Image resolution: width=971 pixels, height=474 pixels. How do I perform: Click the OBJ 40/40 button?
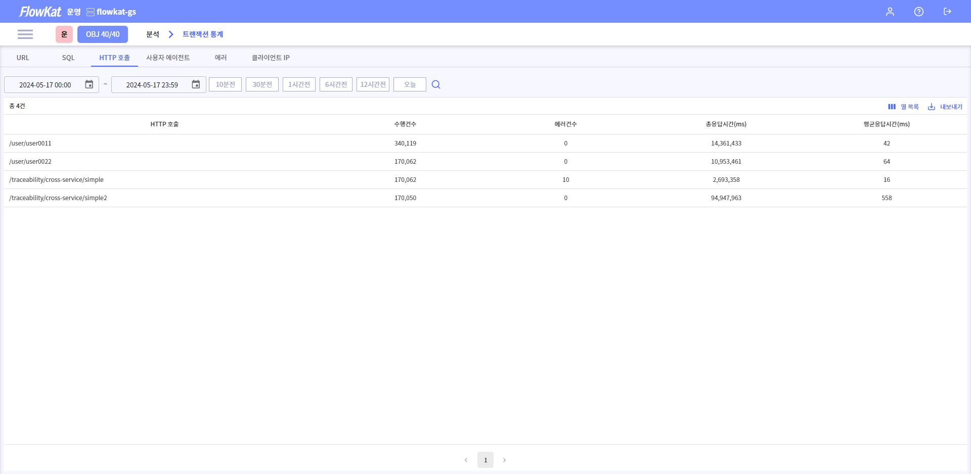103,34
